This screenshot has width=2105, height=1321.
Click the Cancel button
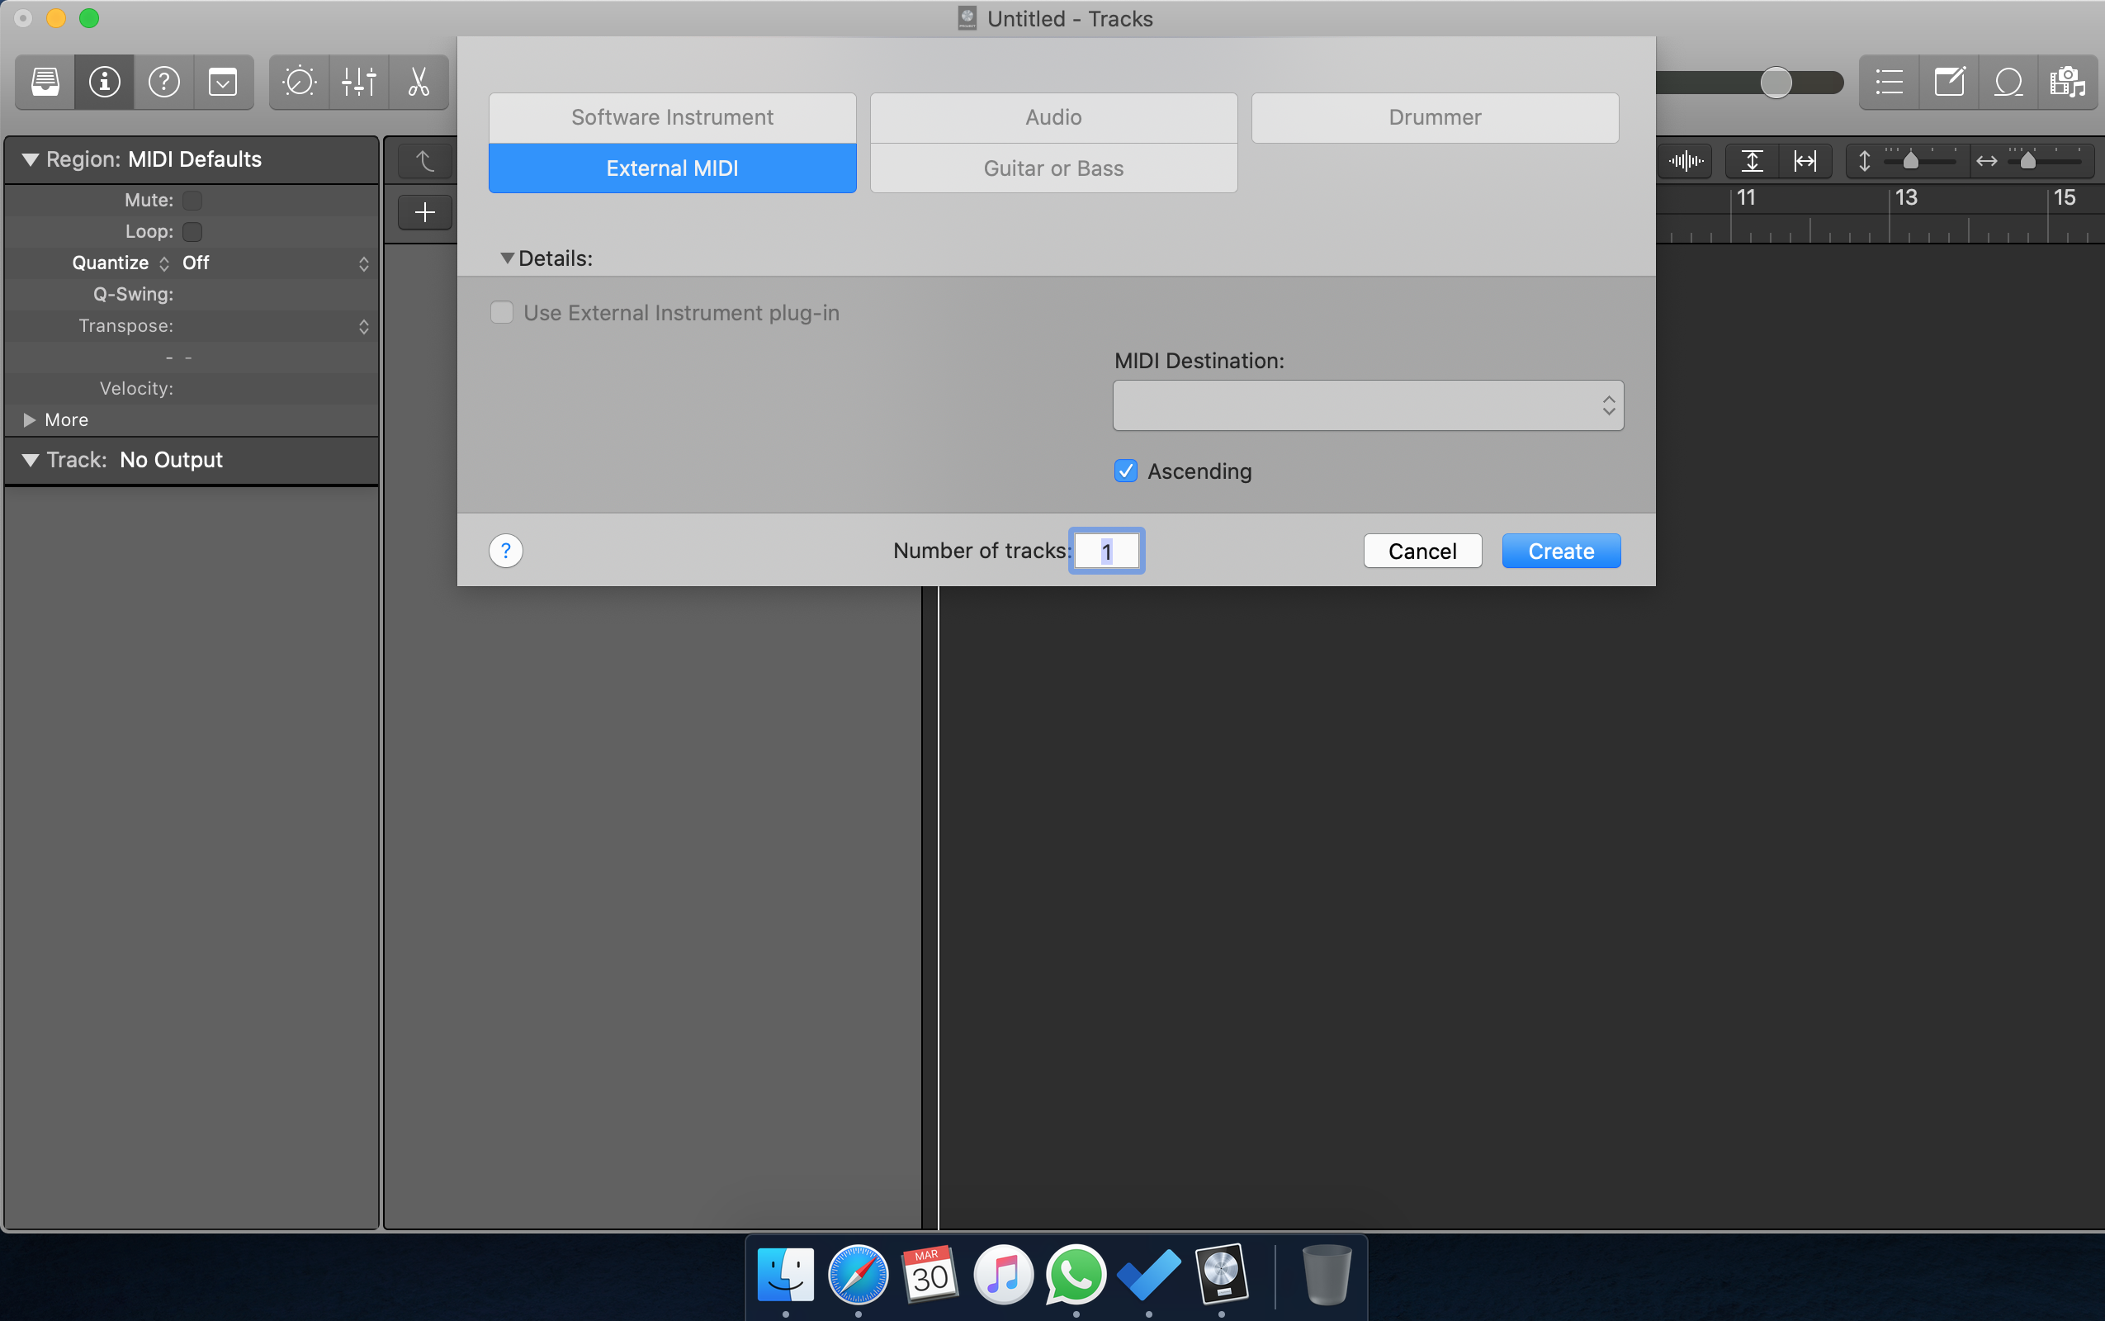click(1422, 552)
